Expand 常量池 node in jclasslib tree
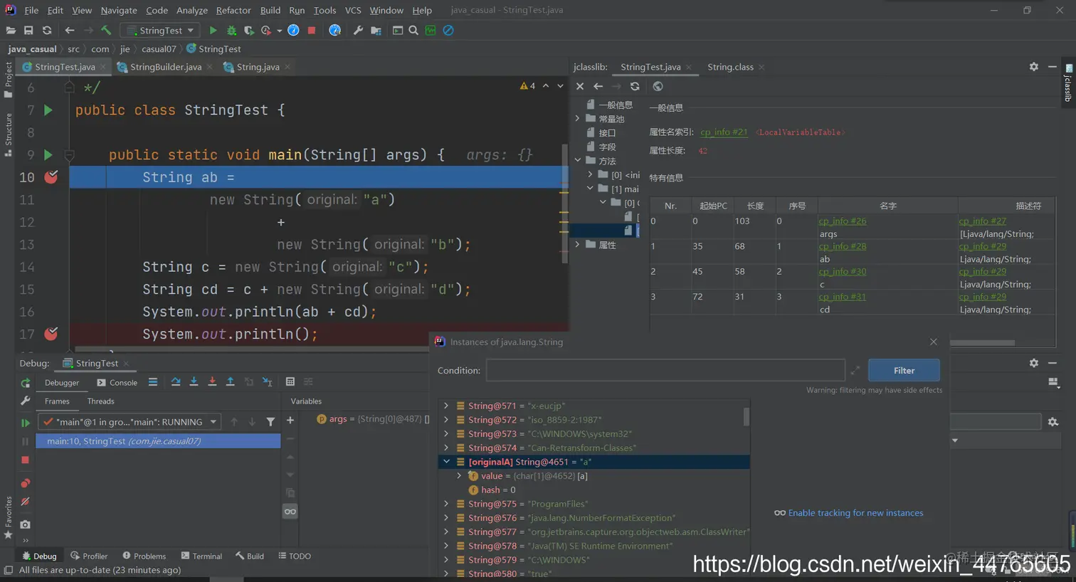1076x582 pixels. 577,119
